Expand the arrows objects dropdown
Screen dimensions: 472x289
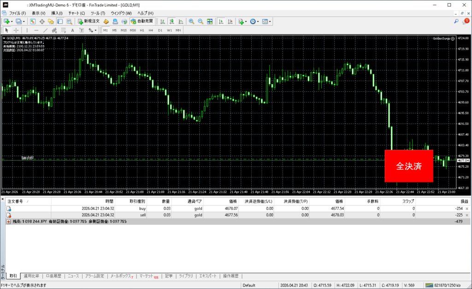point(95,30)
